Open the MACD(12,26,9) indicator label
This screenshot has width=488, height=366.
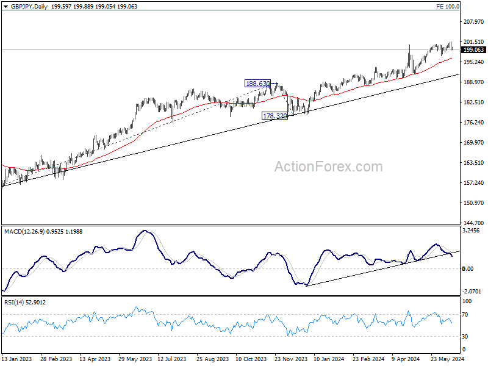click(x=24, y=232)
